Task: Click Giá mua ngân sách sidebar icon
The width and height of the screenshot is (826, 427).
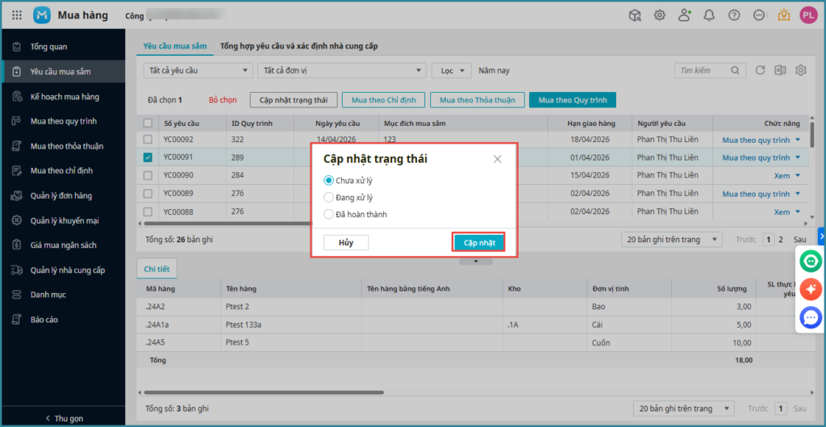Action: tap(16, 245)
